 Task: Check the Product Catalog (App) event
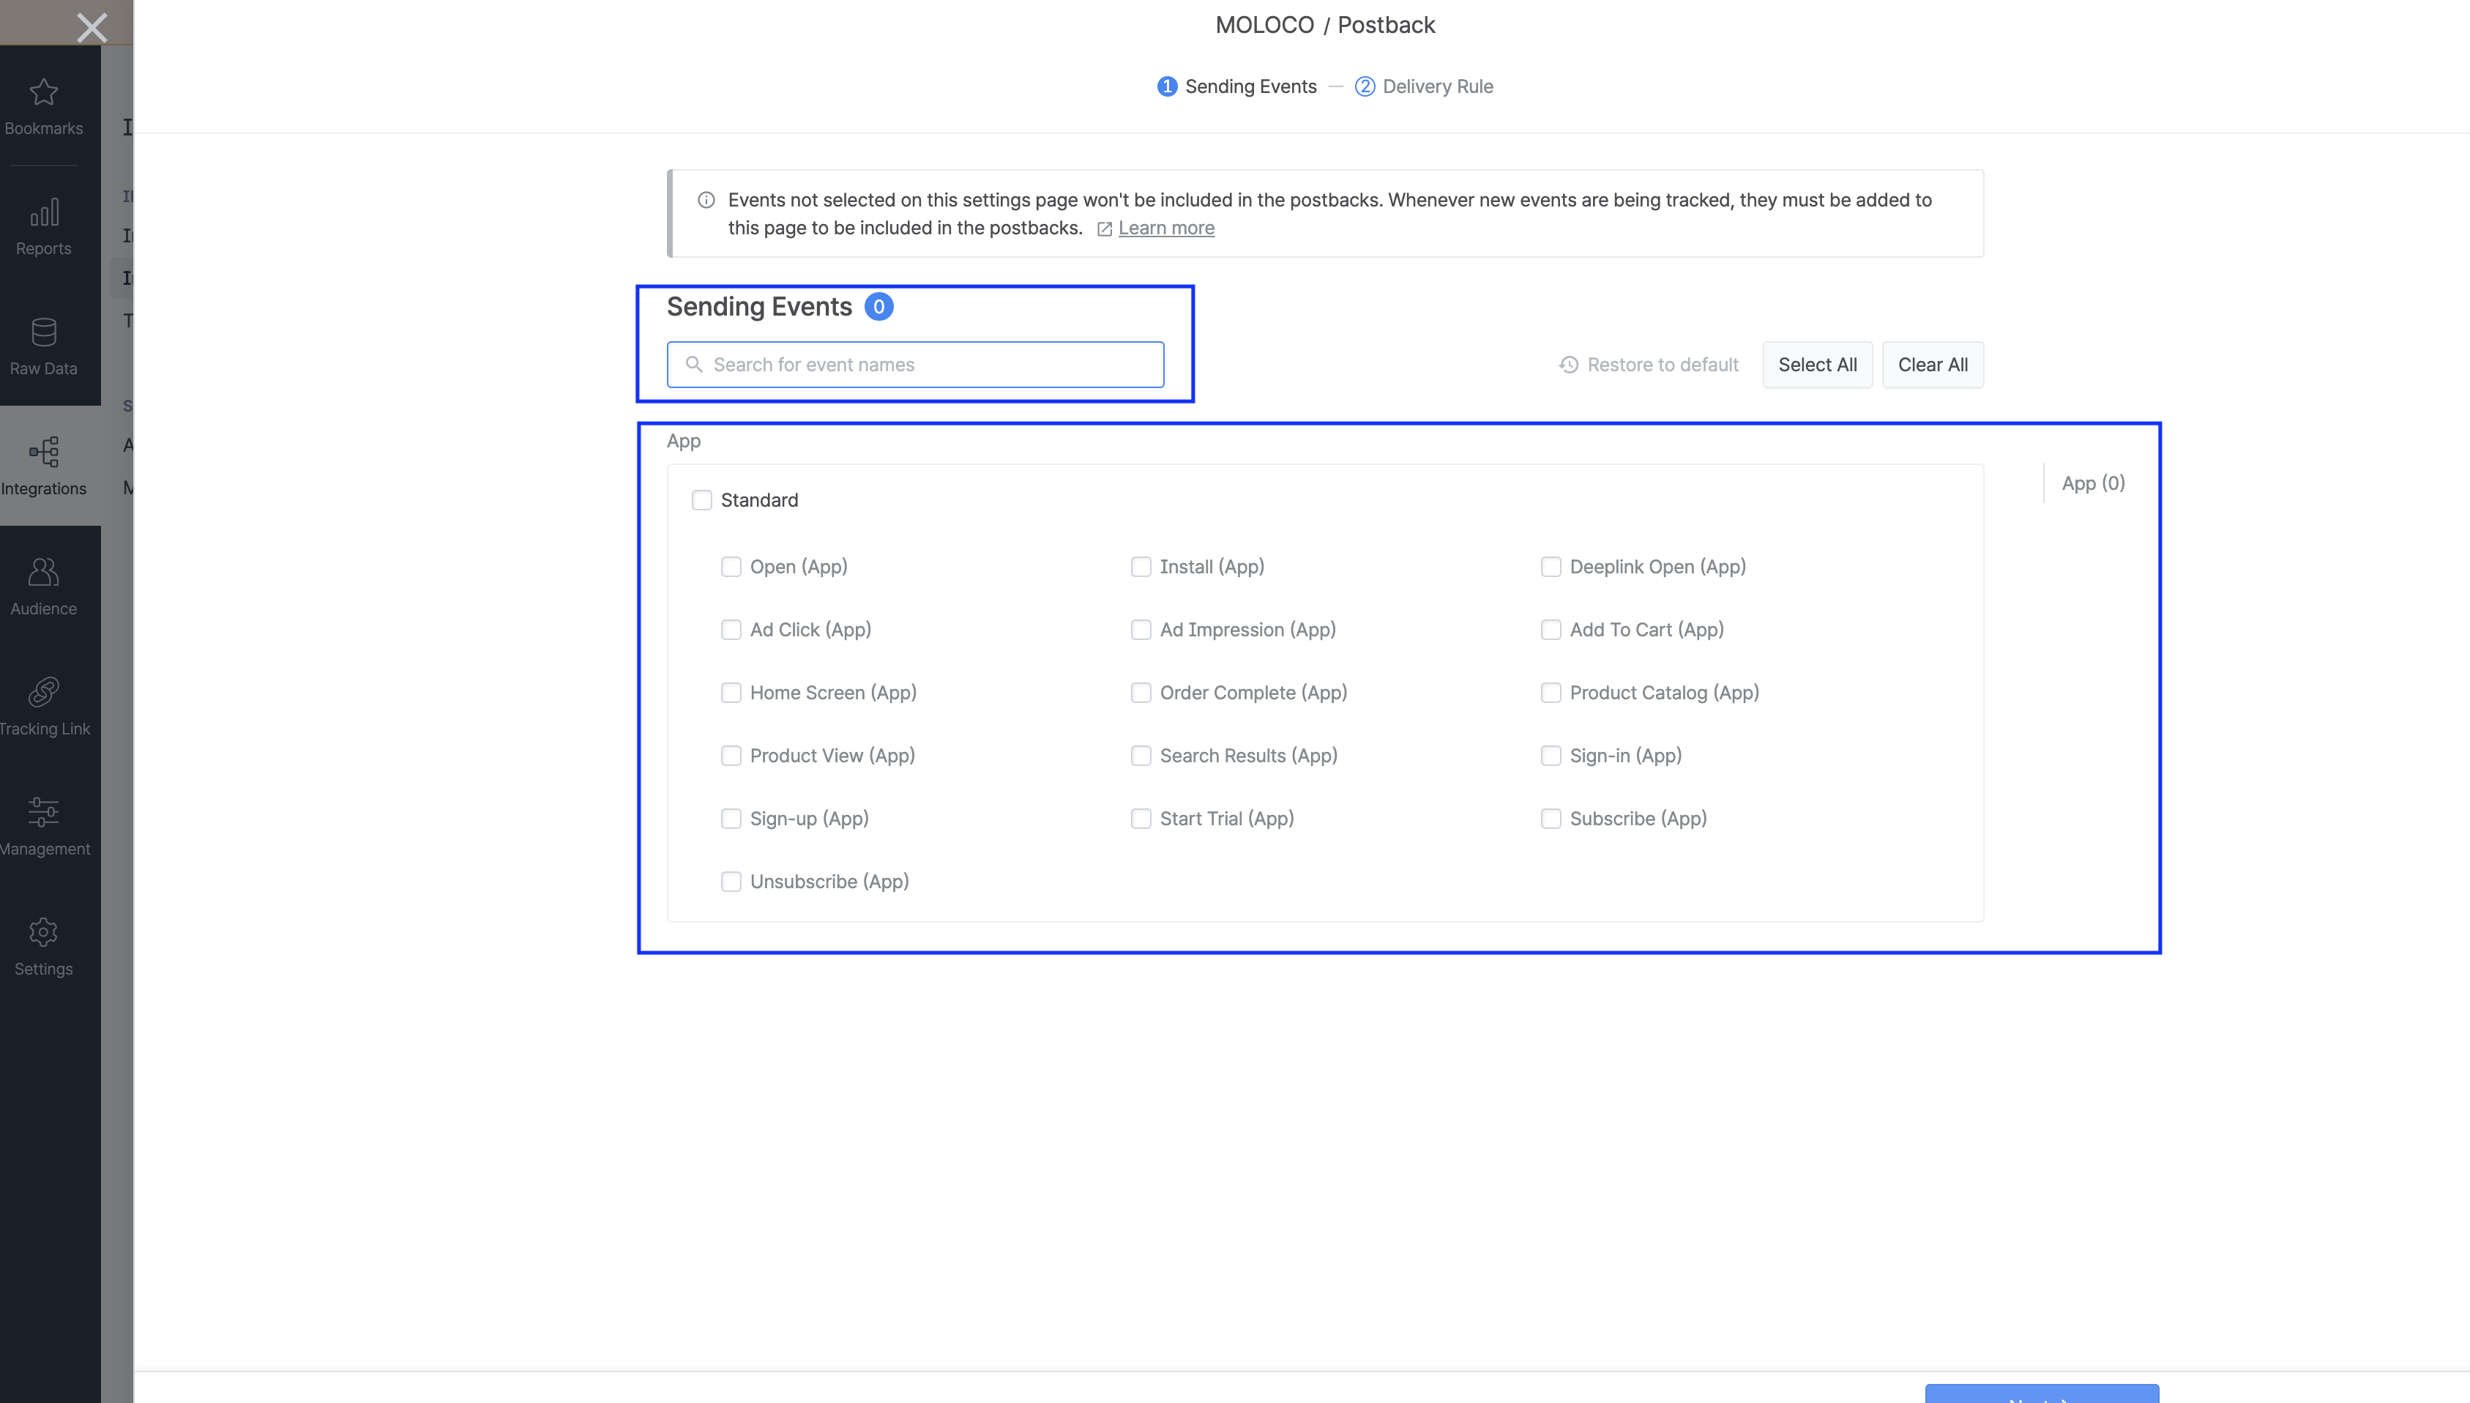pos(1551,693)
